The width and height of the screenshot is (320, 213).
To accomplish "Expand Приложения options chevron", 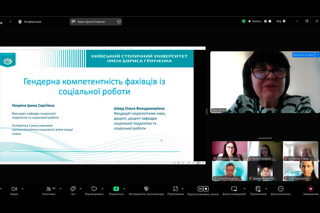I will click(x=183, y=189).
